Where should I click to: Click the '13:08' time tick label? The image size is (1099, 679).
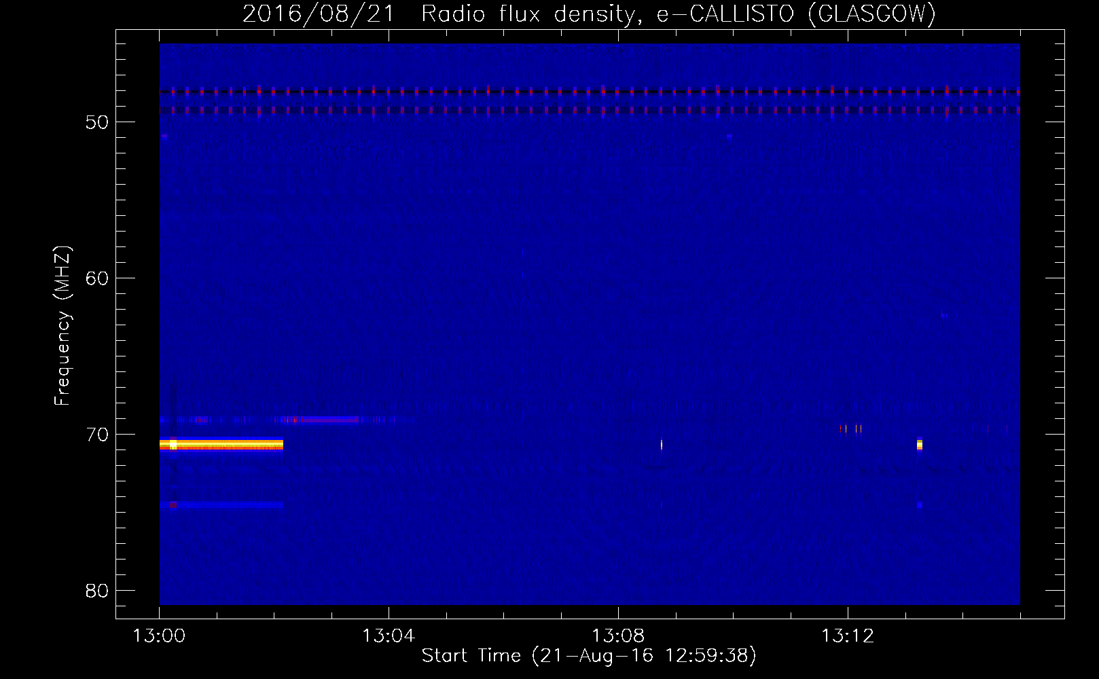[x=618, y=636]
